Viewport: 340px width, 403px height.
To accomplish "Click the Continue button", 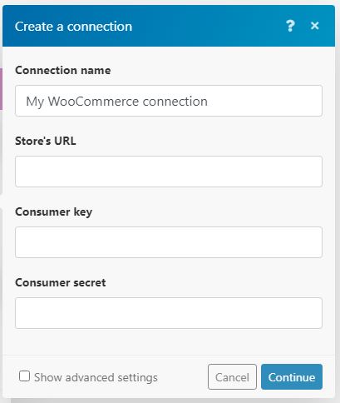I will (x=292, y=376).
